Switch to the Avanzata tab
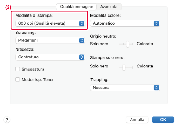Viewport: 177px width, 127px height. pos(109,7)
